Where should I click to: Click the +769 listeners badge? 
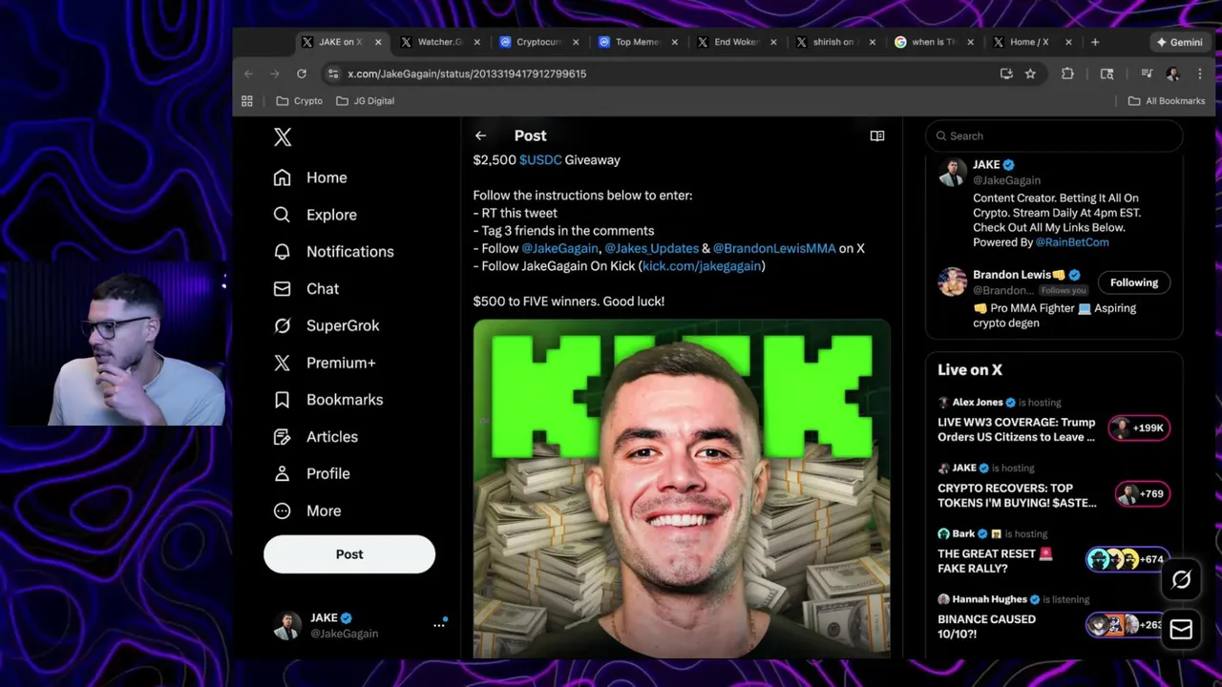click(x=1143, y=494)
